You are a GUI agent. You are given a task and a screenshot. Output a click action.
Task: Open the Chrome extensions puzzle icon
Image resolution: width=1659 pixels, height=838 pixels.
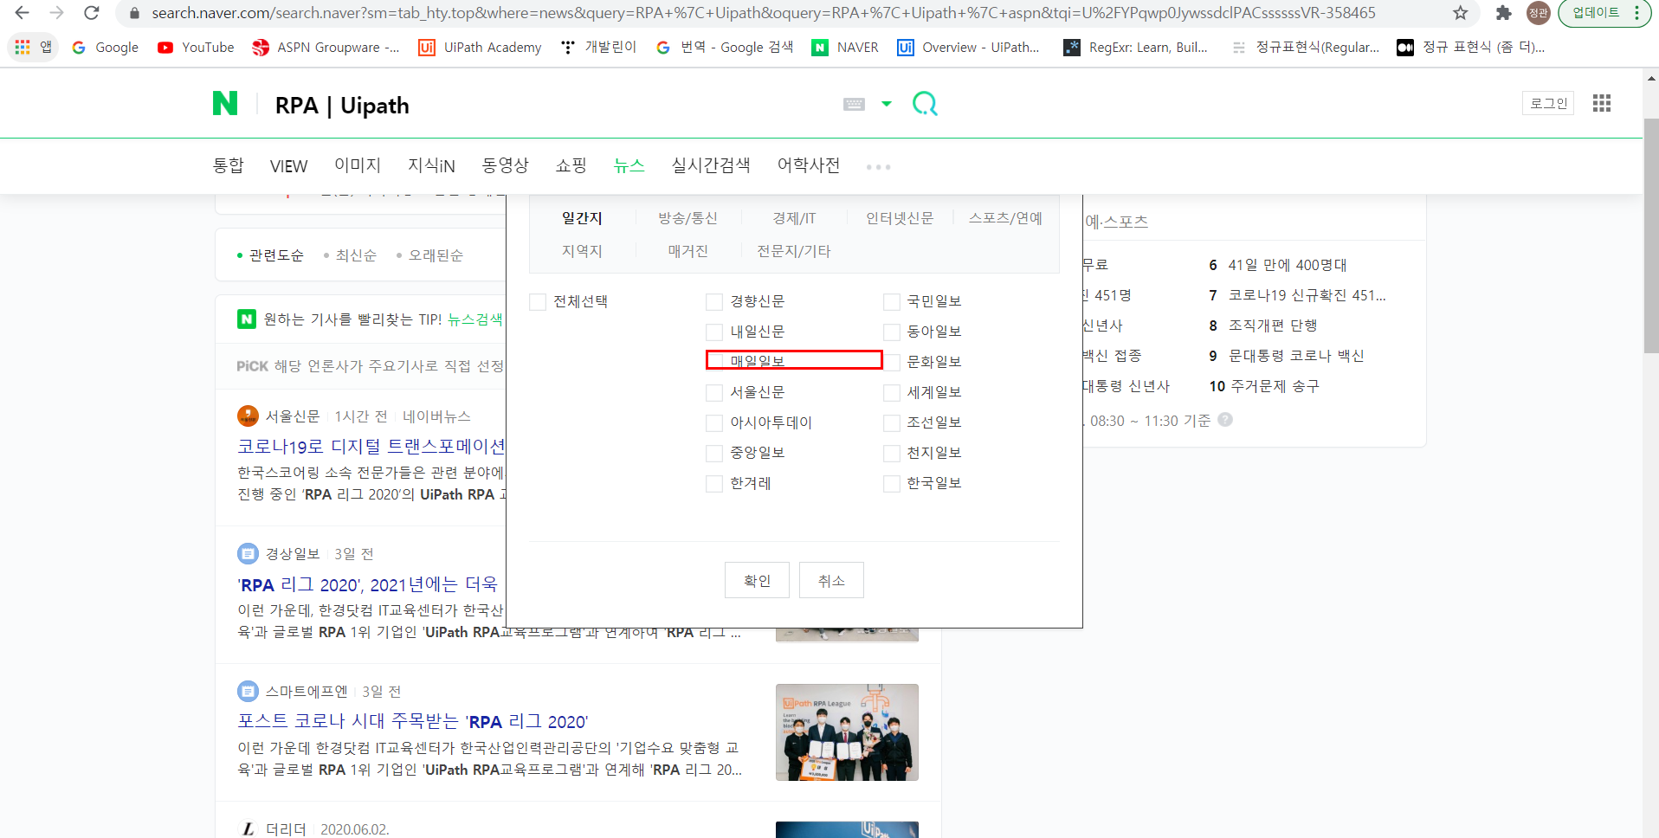point(1504,13)
